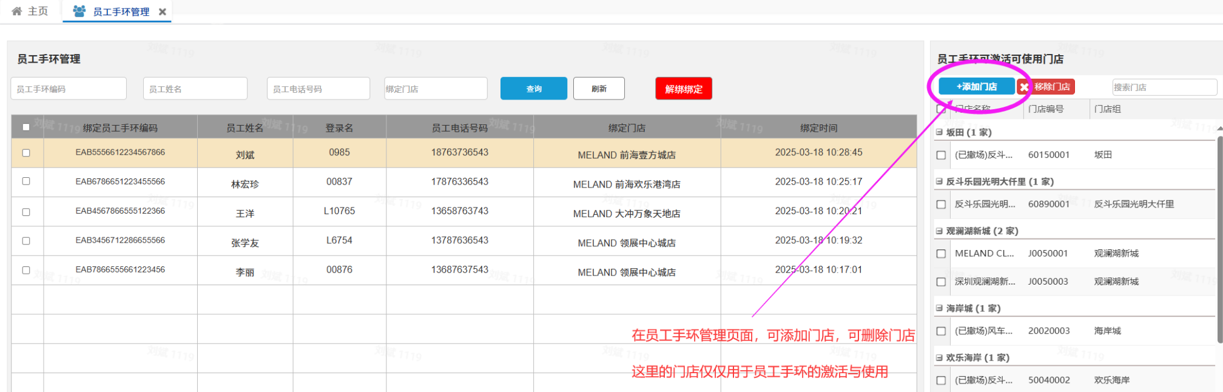Click the 刷新 button
This screenshot has height=392, width=1223.
(599, 89)
